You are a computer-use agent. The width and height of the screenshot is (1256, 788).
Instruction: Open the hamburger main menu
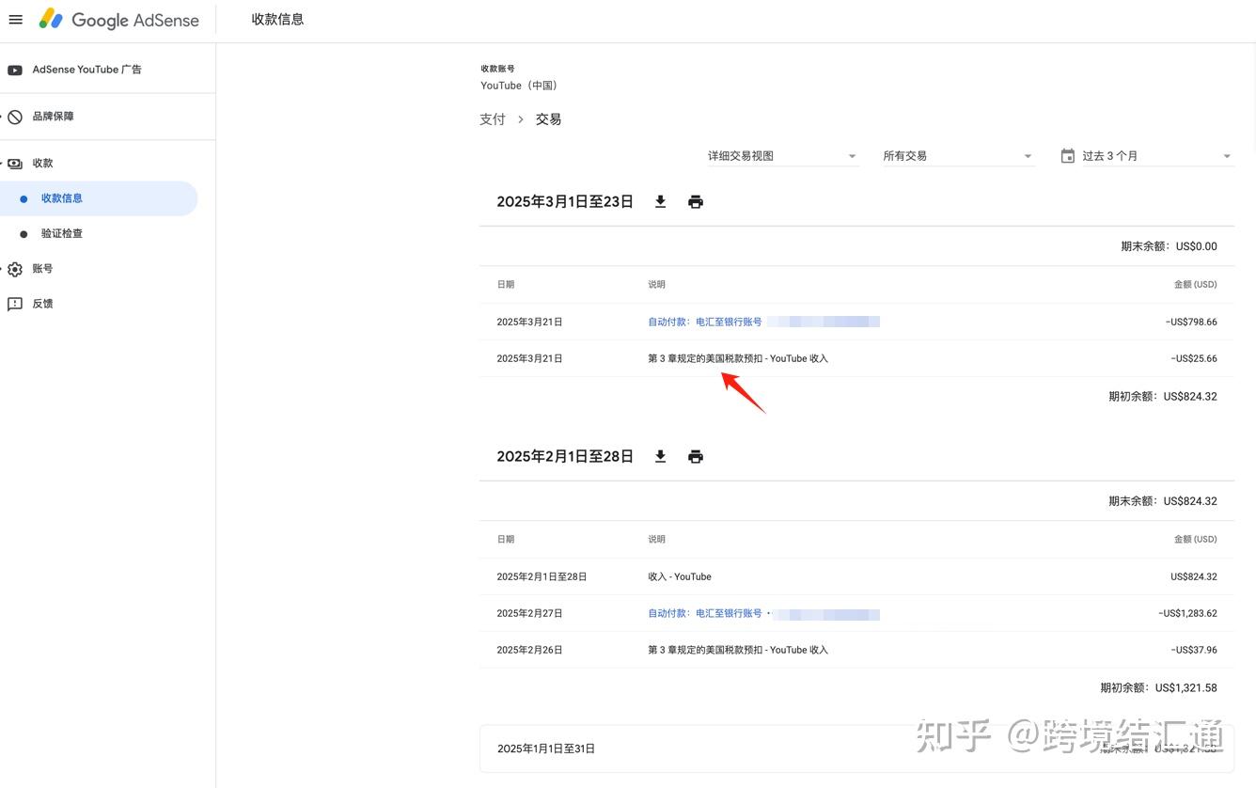[15, 20]
